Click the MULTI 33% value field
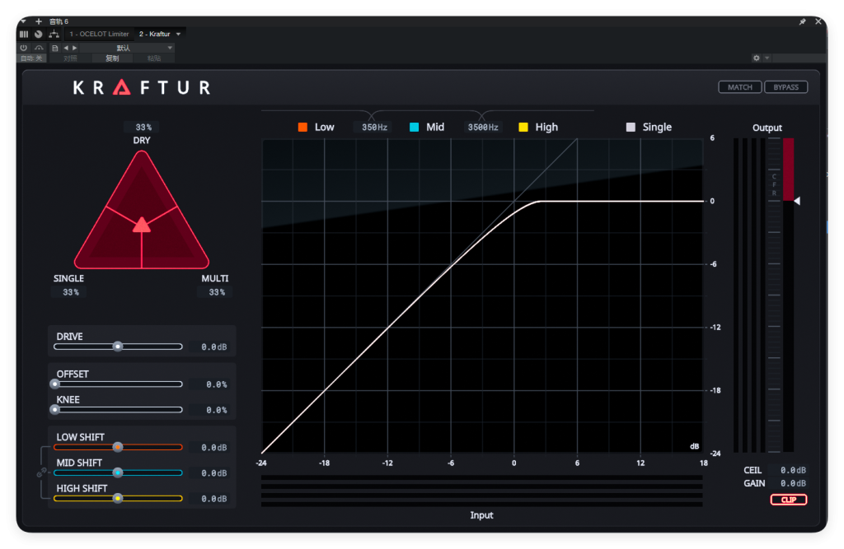The height and width of the screenshot is (549, 844). click(217, 292)
